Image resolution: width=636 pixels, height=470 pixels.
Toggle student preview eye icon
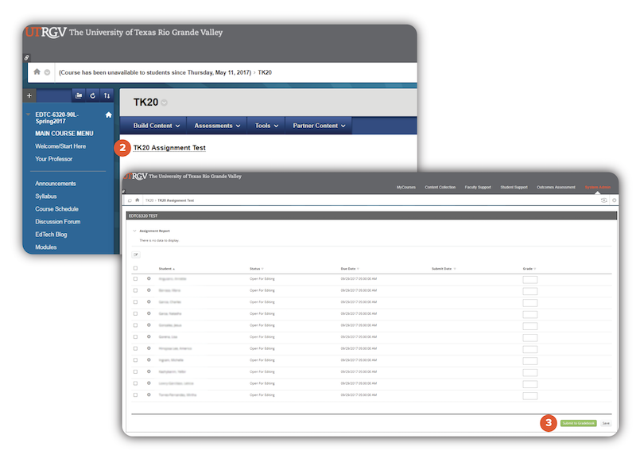pos(604,200)
